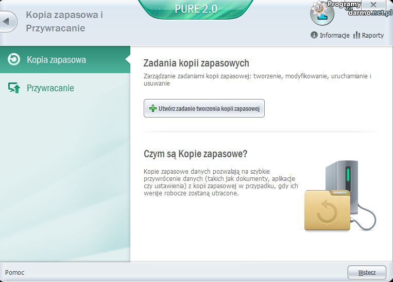Viewport: 393px width, 282px height.
Task: Open Raporty reports link
Action: 372,36
